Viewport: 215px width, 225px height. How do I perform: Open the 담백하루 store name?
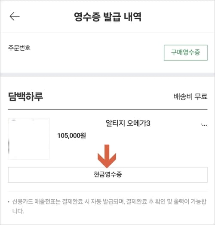tap(25, 97)
